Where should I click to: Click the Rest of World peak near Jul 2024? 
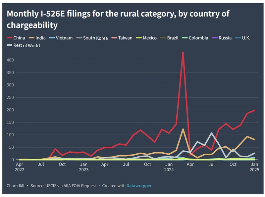pos(211,133)
